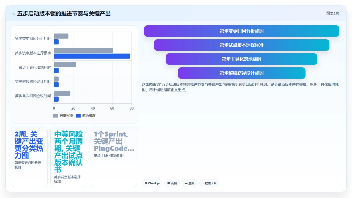Click the axis label 第步试点版本选择标准
Image resolution: width=352 pixels, height=198 pixels.
pos(33,53)
